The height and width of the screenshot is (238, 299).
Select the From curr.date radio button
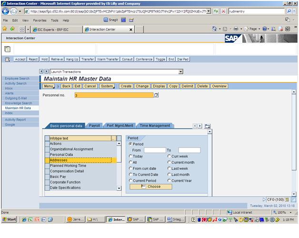pyautogui.click(x=130, y=168)
